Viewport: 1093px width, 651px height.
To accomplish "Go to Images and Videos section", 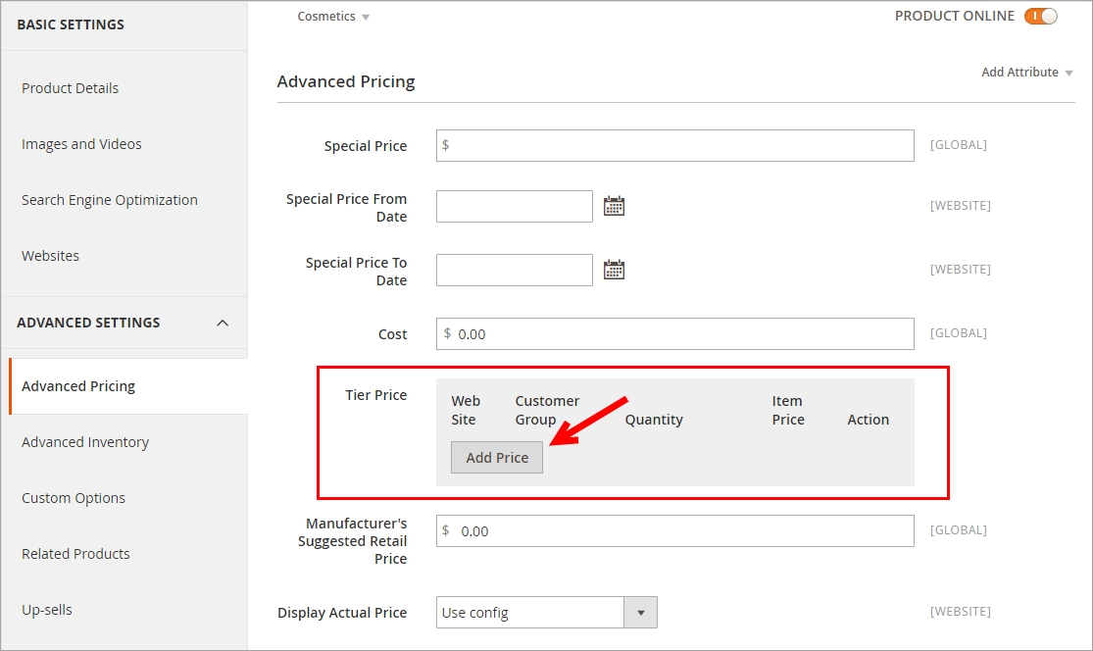I will (81, 144).
